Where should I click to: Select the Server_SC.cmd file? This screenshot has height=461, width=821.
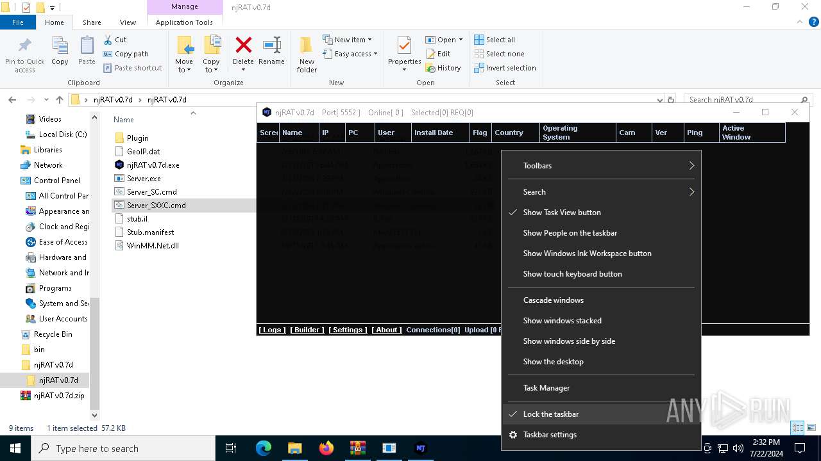(x=151, y=192)
